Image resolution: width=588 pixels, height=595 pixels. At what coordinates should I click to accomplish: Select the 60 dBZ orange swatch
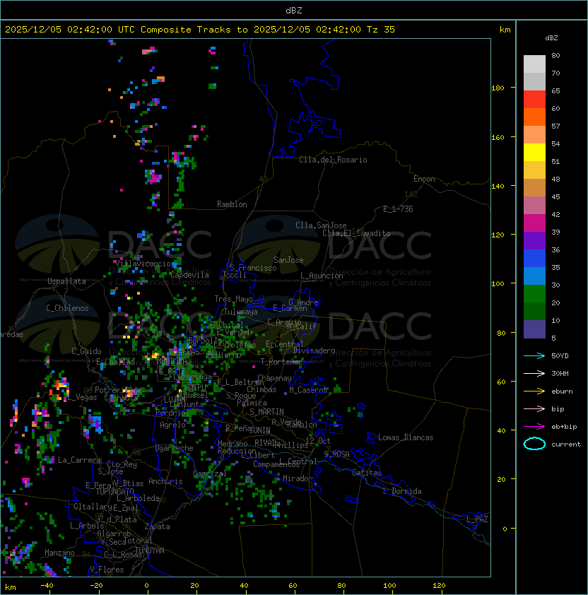[x=534, y=117]
